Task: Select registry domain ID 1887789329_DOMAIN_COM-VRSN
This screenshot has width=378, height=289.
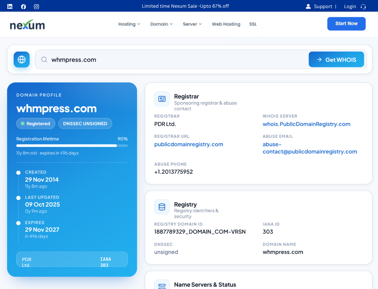Action: [200, 232]
